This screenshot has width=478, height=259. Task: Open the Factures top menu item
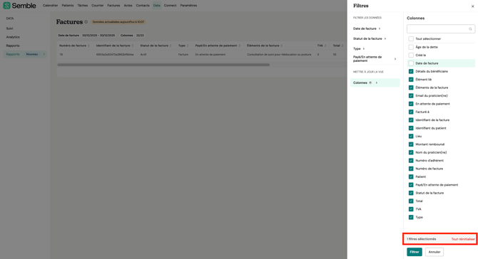point(113,6)
